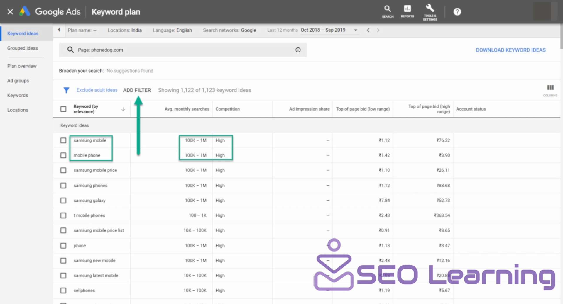Click the Exclude adult ideas filter link
The image size is (563, 304).
coord(97,90)
